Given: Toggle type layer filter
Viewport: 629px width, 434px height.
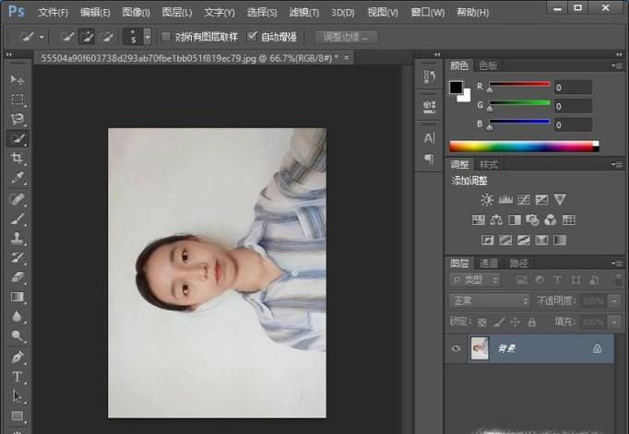Looking at the screenshot, I should pos(557,280).
